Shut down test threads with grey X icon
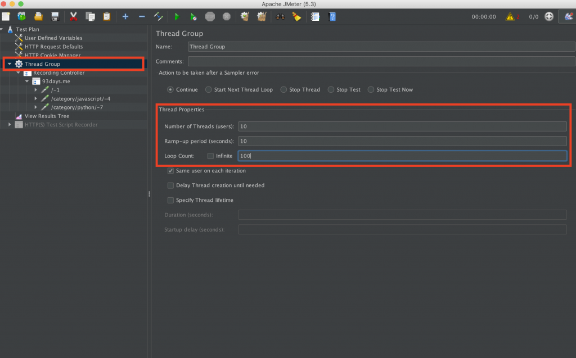 coord(227,16)
